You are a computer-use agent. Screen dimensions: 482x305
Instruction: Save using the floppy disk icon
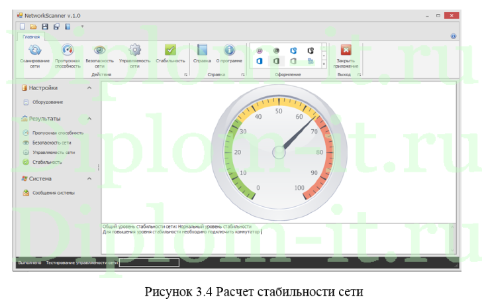tap(45, 27)
